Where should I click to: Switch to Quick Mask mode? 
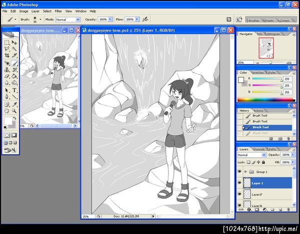(14, 135)
